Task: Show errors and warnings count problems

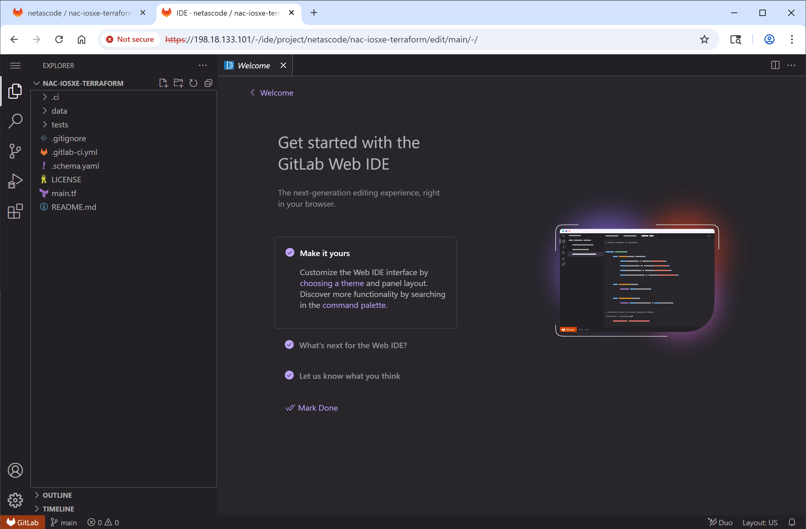Action: 103,522
